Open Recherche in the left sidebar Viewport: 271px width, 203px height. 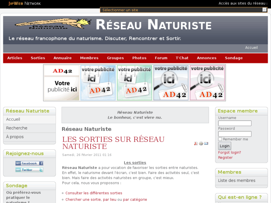[29, 128]
